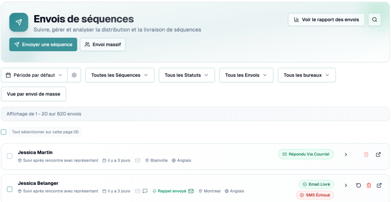Click the calendar icon in Jessica Martin's row
Viewport: 391px width, 202px height.
pyautogui.click(x=105, y=160)
